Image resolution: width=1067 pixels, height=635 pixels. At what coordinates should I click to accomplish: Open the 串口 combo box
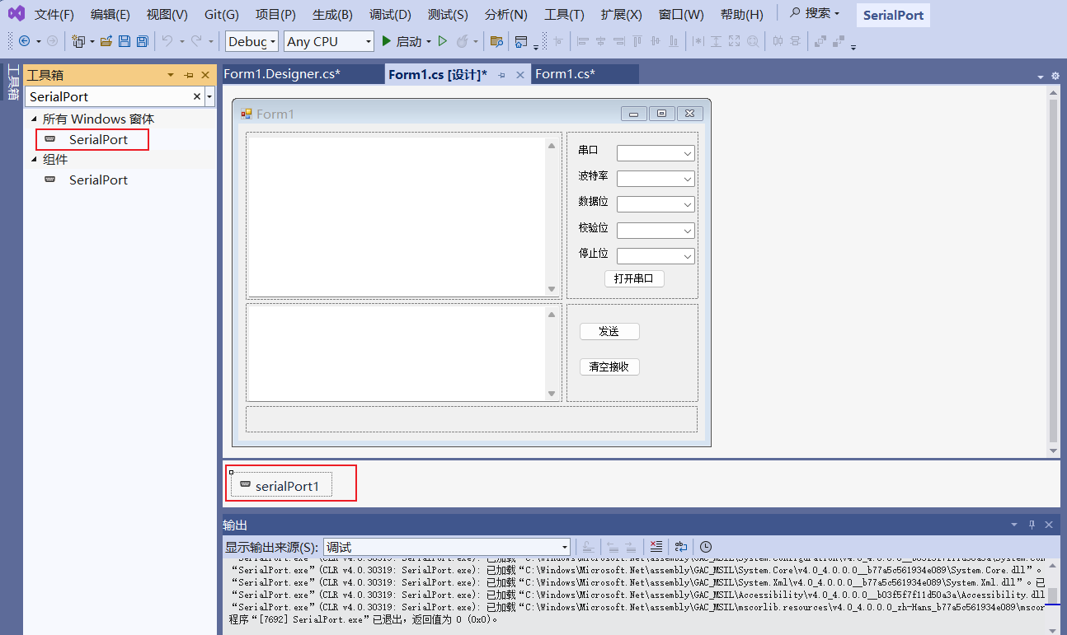(656, 153)
